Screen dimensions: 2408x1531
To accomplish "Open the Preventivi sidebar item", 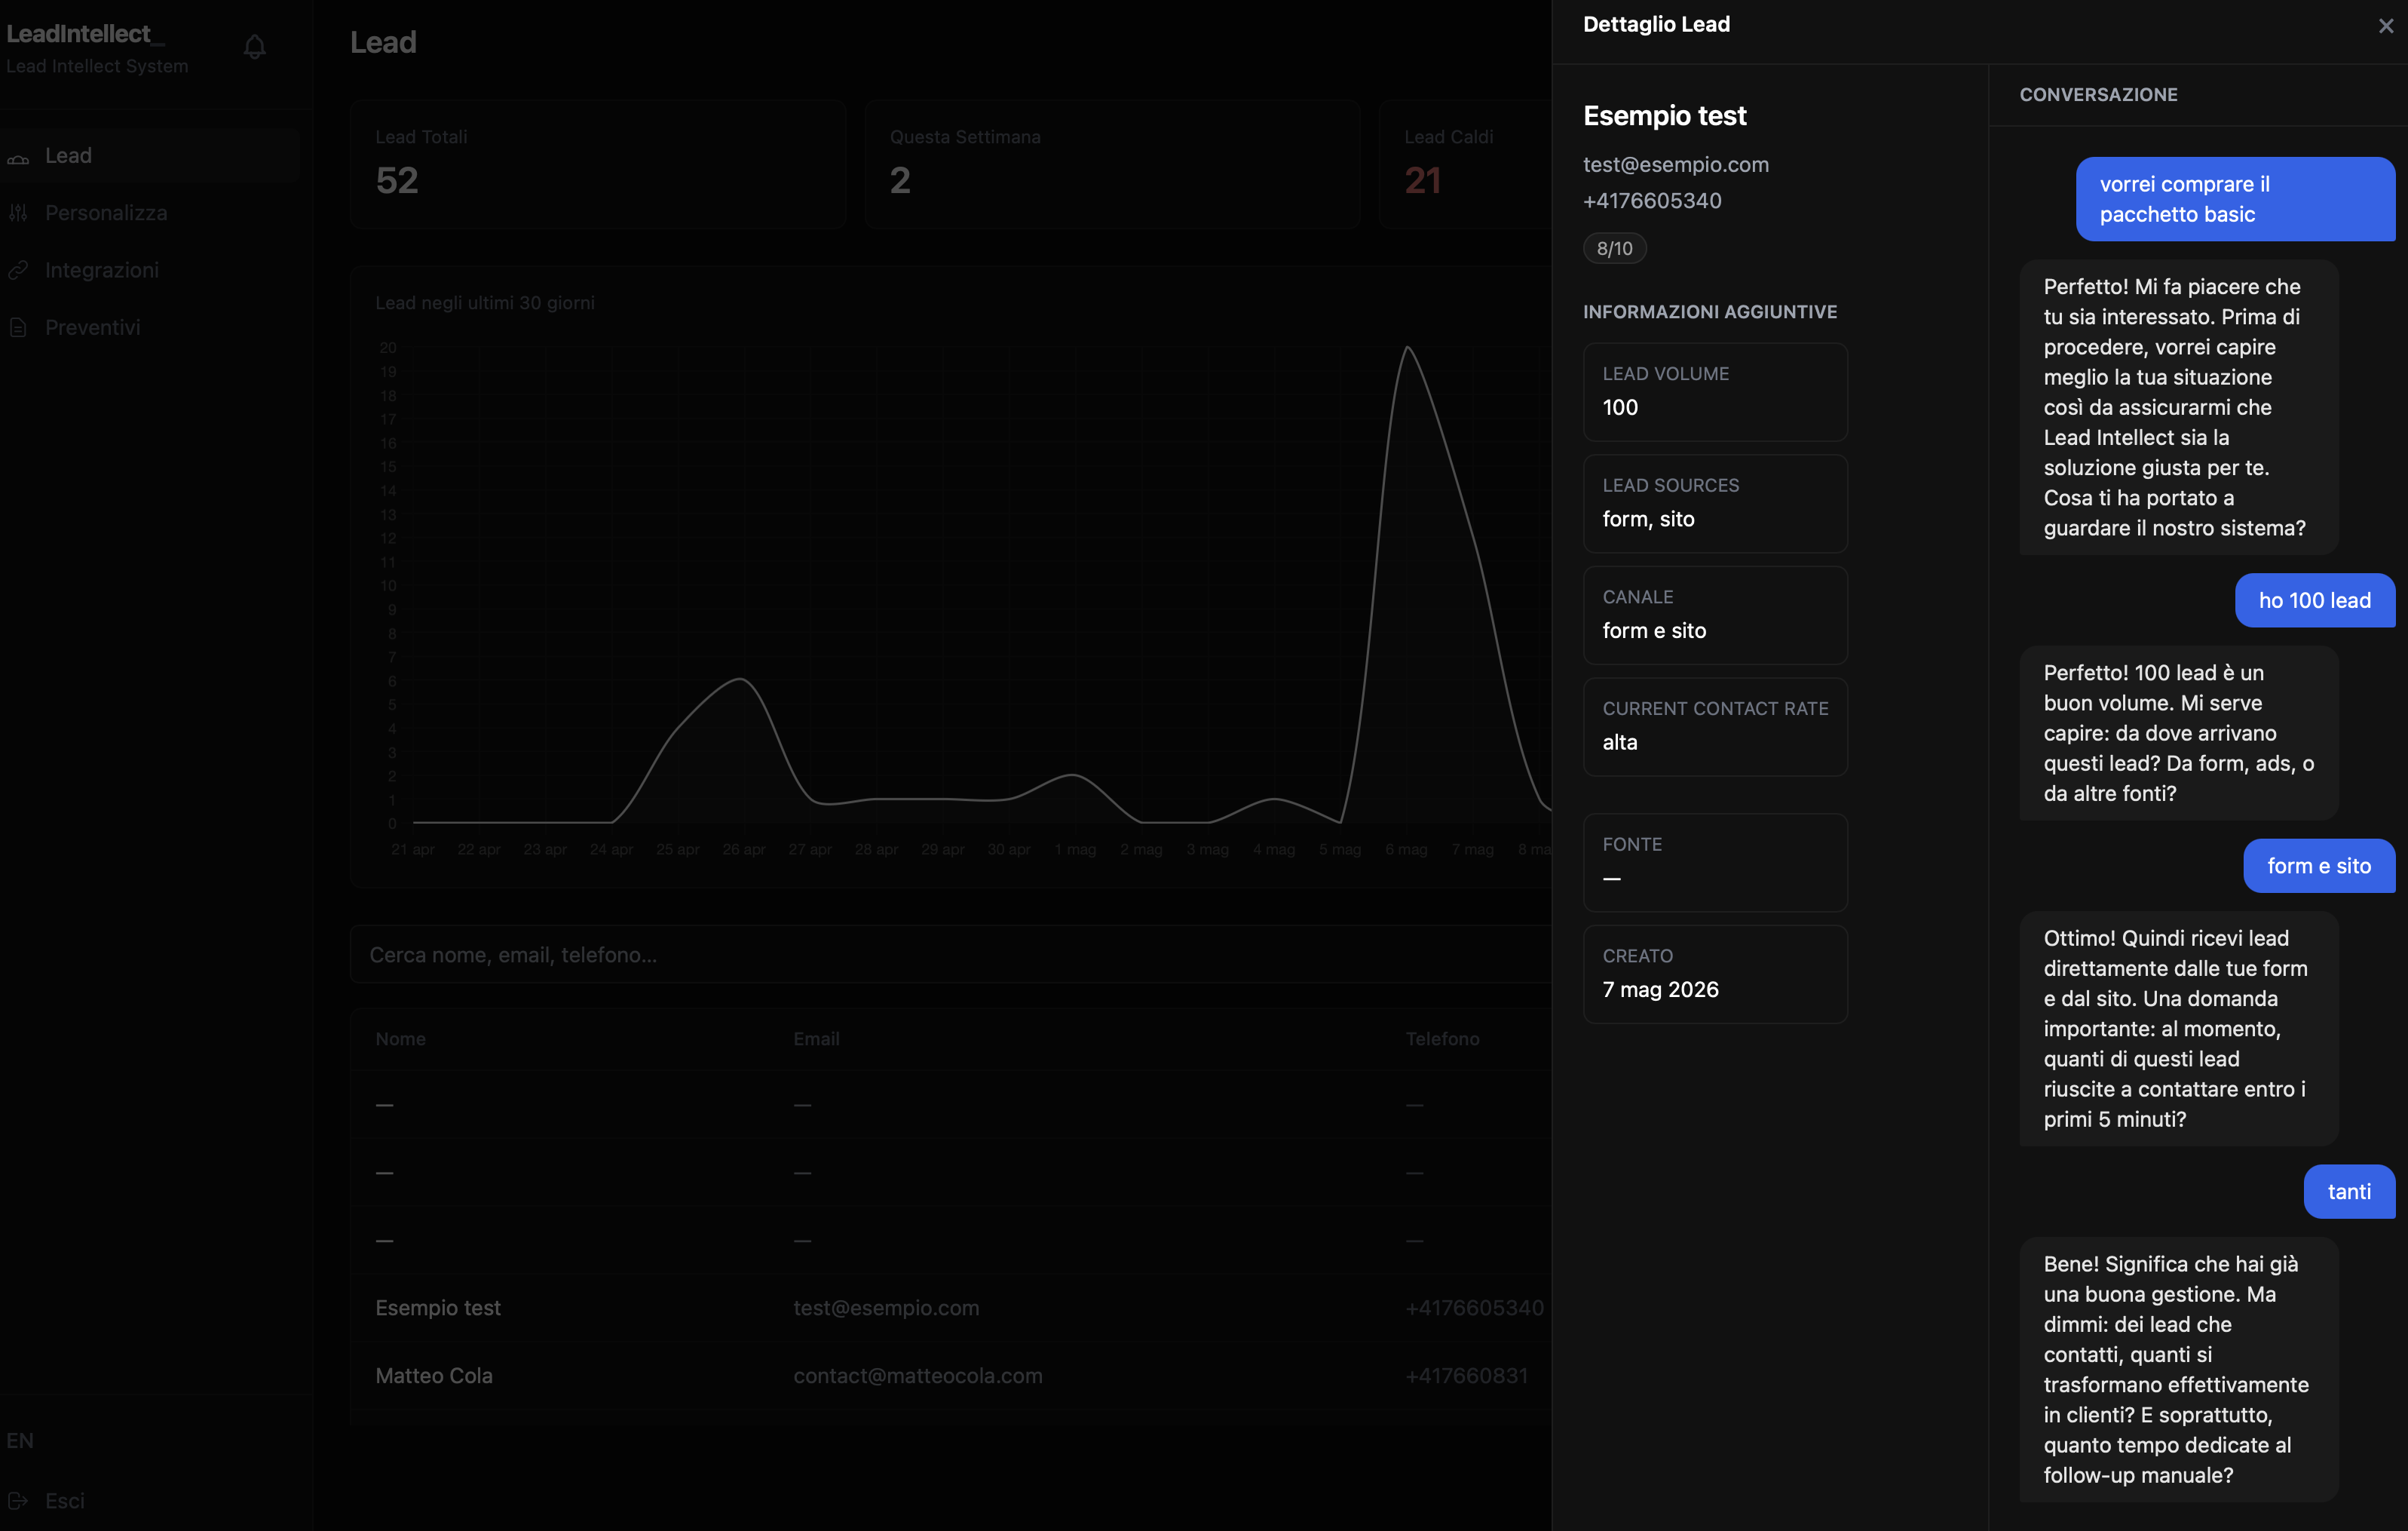I will point(150,327).
